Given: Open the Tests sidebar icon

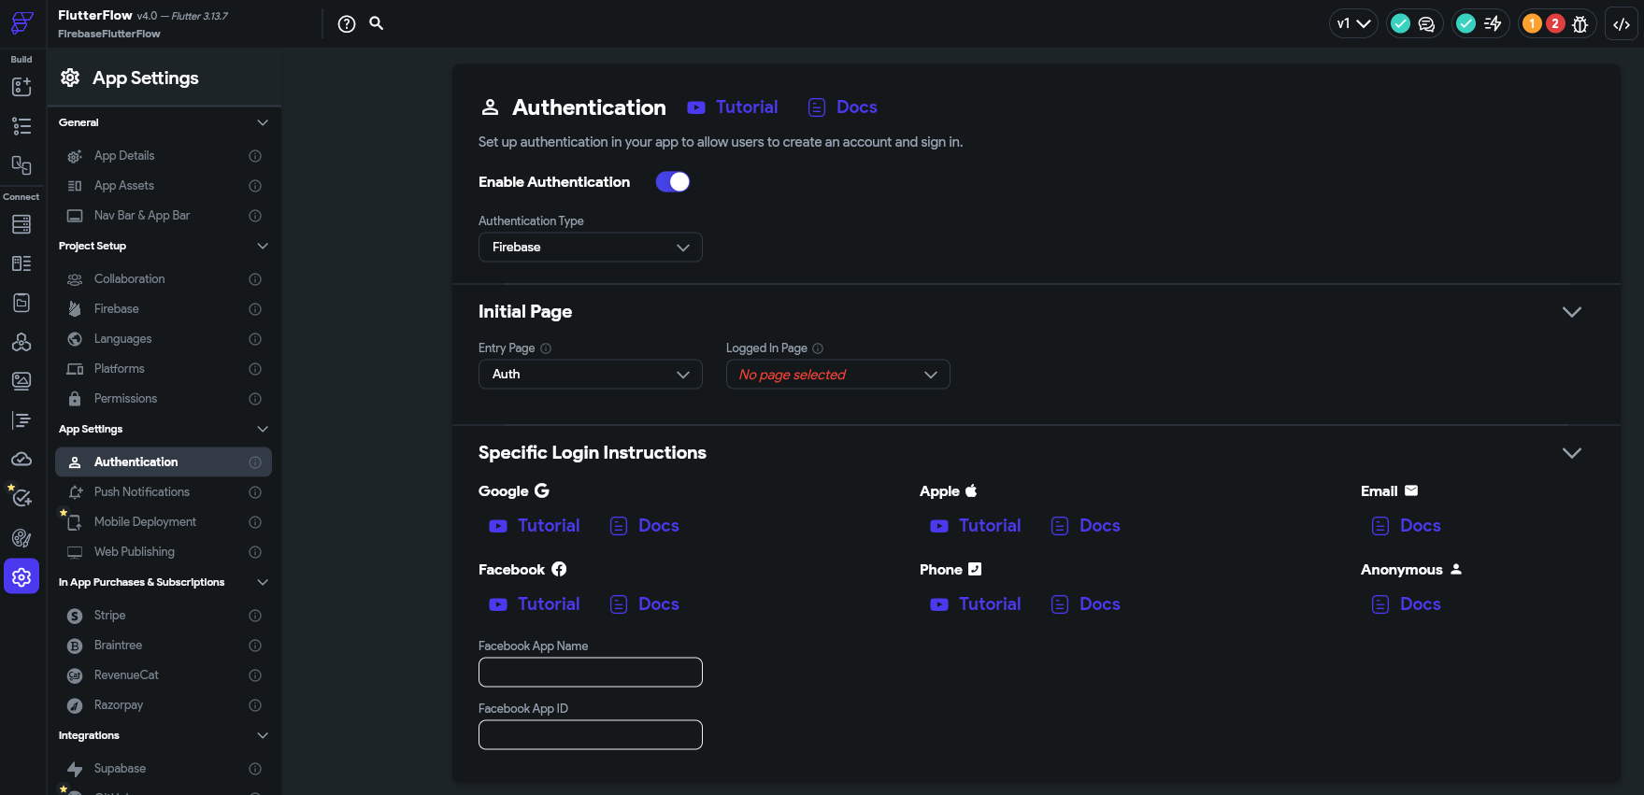Looking at the screenshot, I should pyautogui.click(x=21, y=498).
